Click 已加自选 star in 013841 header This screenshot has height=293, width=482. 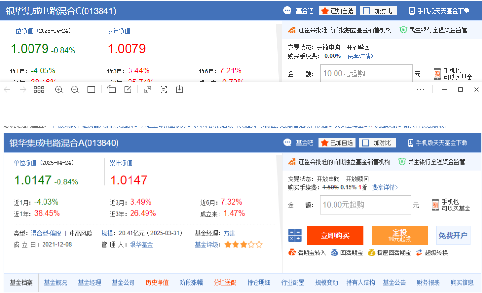(337, 11)
